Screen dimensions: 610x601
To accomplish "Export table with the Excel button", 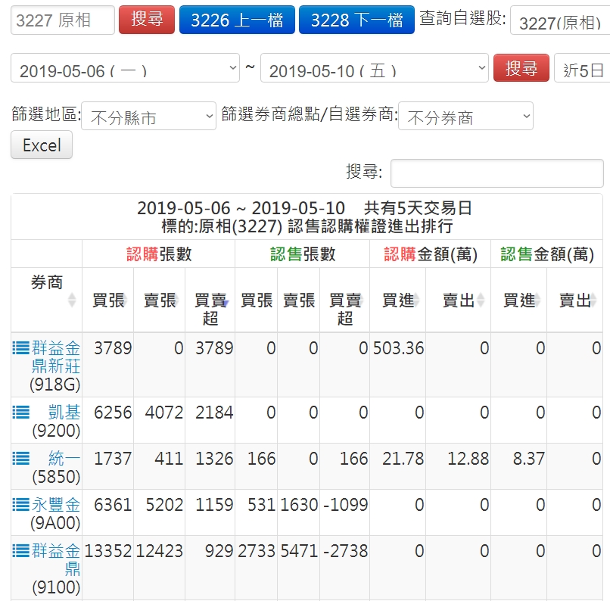I will 42,145.
